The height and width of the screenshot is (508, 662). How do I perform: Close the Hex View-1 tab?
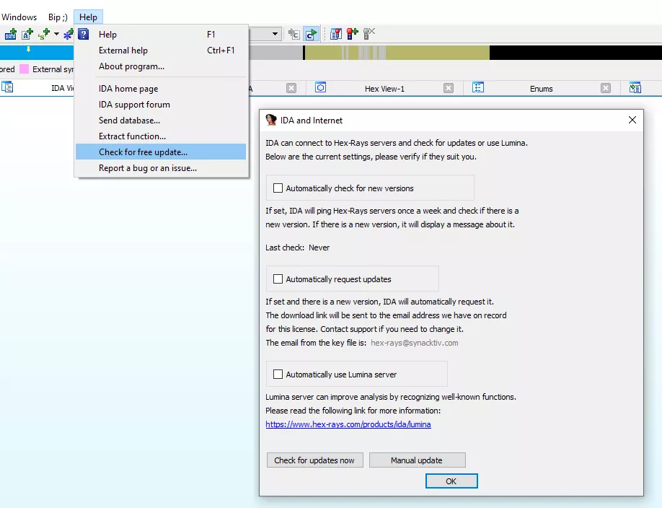click(x=449, y=88)
